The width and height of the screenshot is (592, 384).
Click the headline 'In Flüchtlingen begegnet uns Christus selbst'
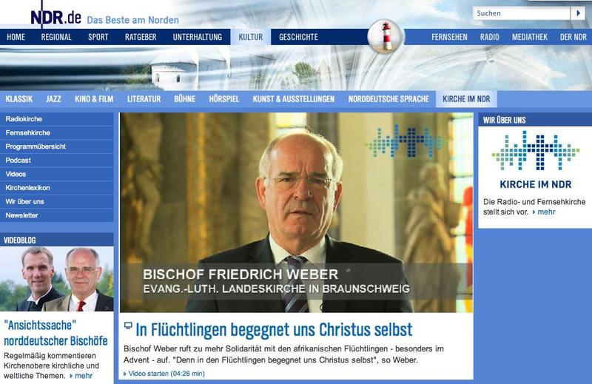click(x=274, y=329)
